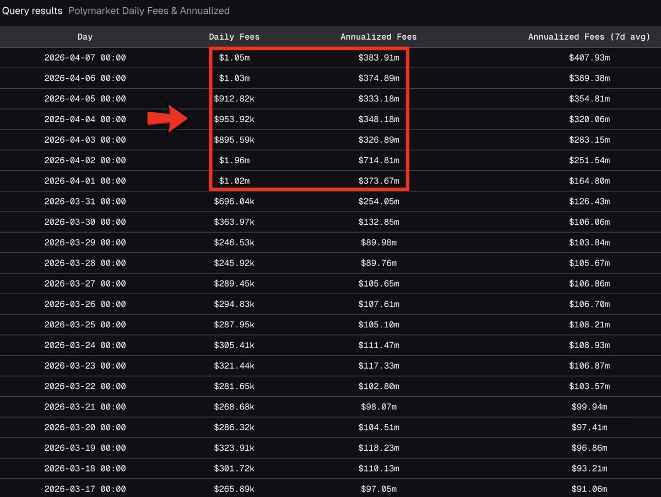
Task: Select the $251.54m 7d average cell
Action: pyautogui.click(x=589, y=160)
